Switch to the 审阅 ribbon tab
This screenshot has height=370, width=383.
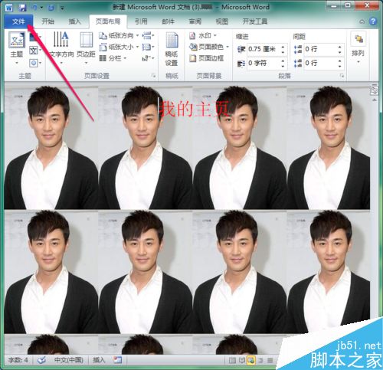tap(195, 21)
